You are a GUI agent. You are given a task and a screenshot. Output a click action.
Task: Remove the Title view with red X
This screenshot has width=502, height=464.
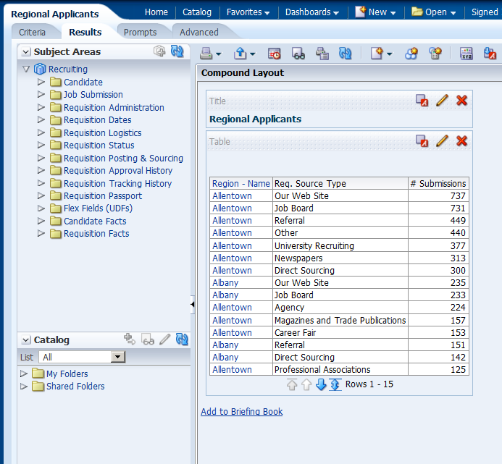coord(461,101)
